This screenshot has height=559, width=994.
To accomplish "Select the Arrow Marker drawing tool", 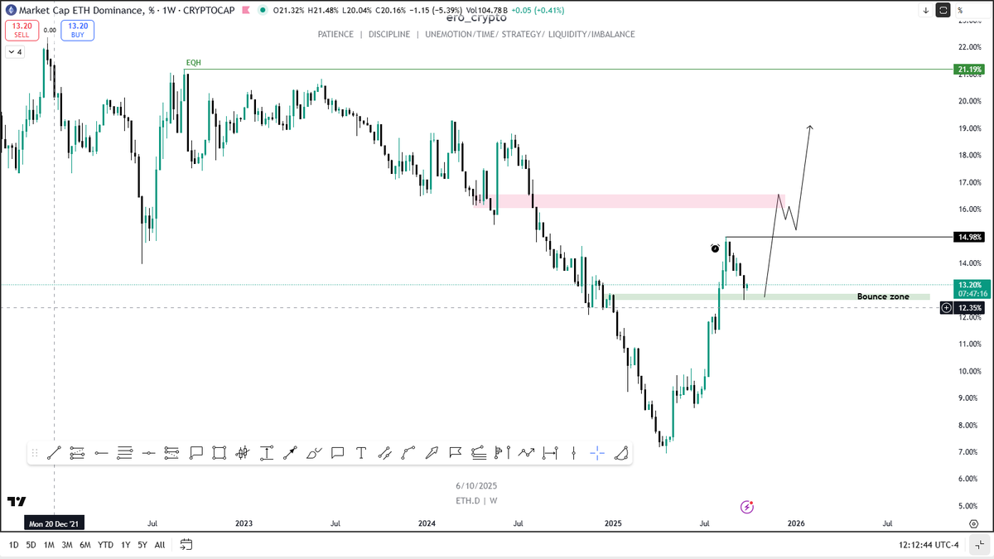I will point(290,453).
